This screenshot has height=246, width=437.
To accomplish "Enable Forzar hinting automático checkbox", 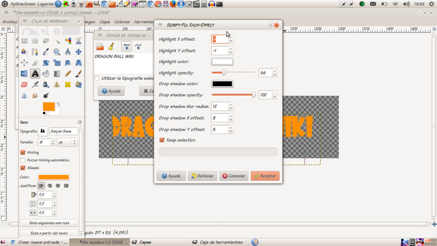I will click(x=23, y=160).
